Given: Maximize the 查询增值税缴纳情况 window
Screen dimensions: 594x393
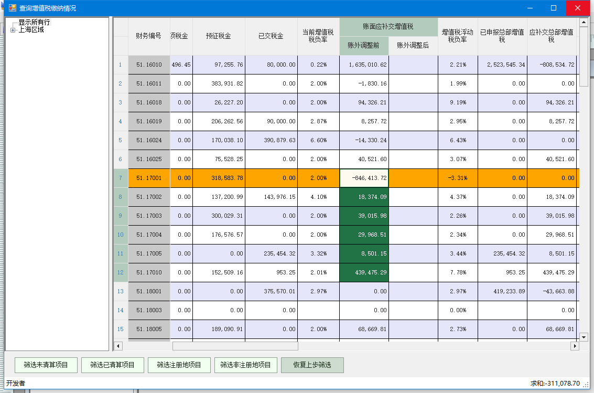Looking at the screenshot, I should (554, 8).
